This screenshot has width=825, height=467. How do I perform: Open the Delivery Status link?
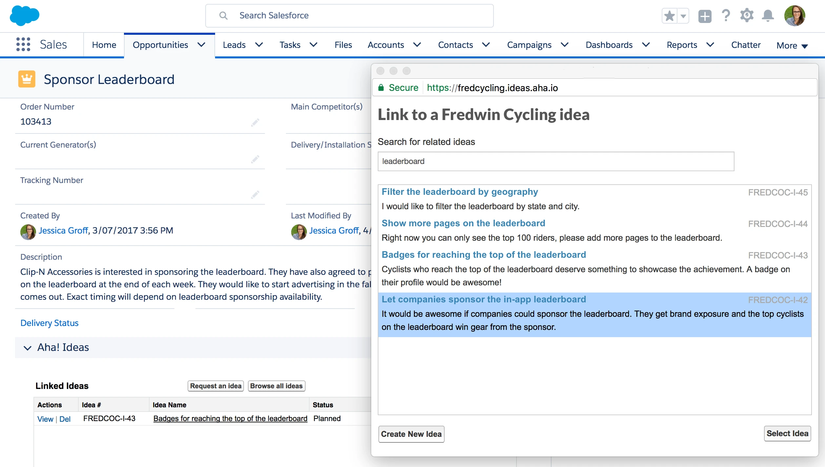49,323
